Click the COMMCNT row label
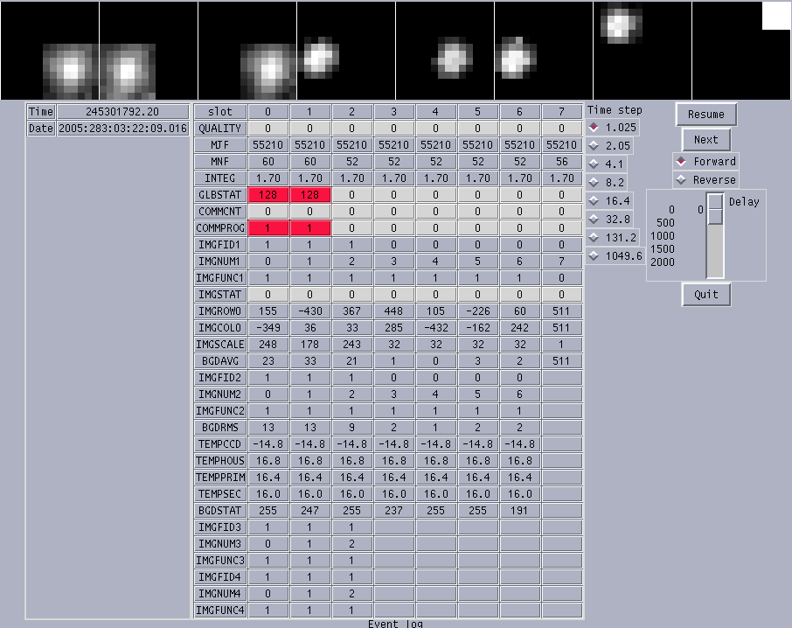This screenshot has width=792, height=628. click(220, 212)
